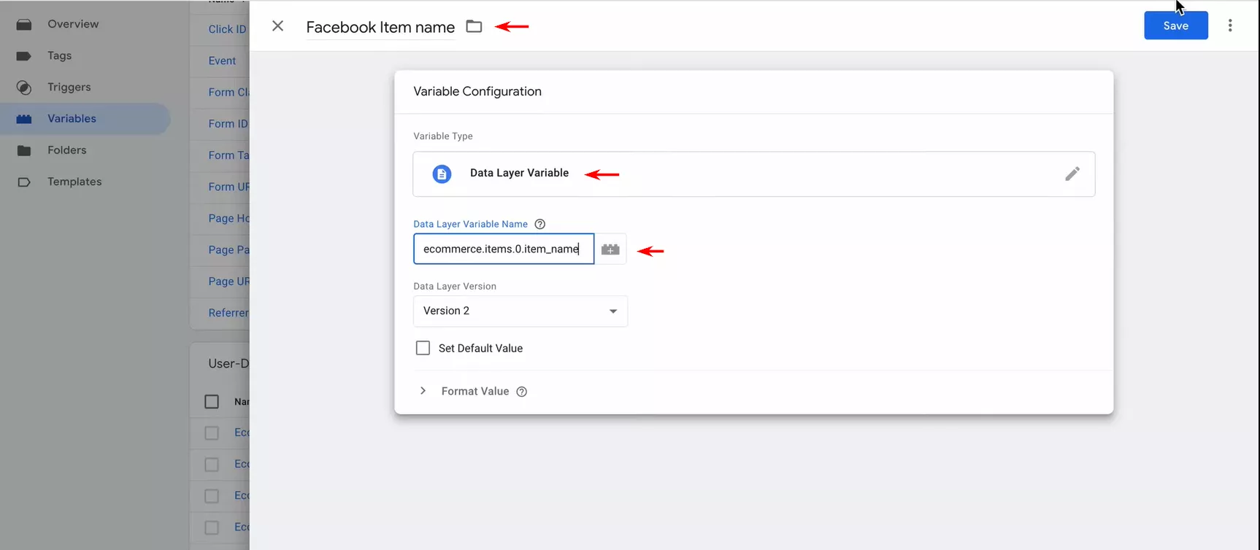Select Variables in the sidebar
The height and width of the screenshot is (550, 1260).
[x=72, y=118]
